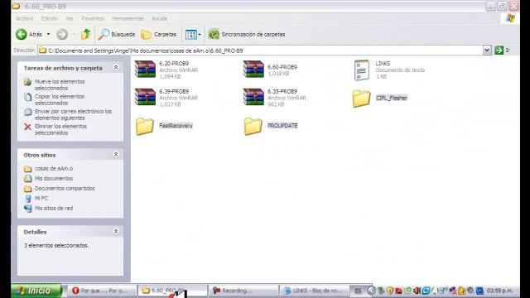Click the move items task icon
The width and height of the screenshot is (530, 298).
point(27,82)
